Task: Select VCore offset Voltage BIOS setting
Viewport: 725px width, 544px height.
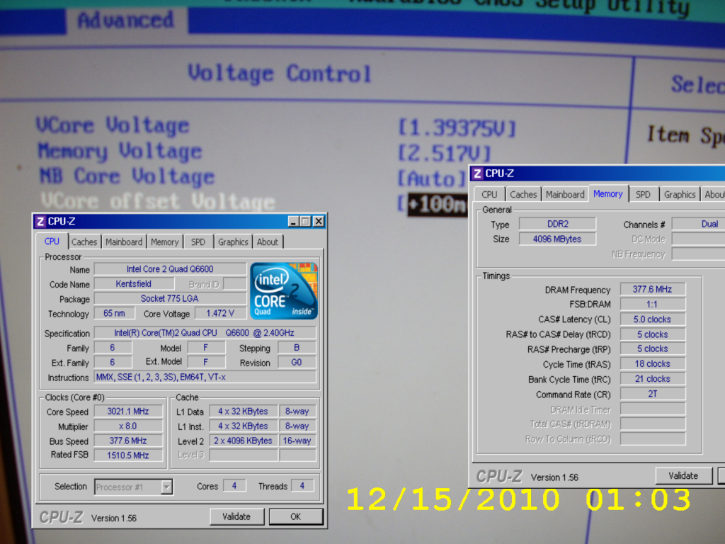Action: coord(158,202)
